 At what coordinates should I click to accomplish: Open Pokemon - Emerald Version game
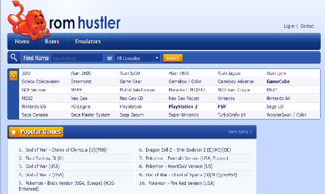click(x=187, y=158)
